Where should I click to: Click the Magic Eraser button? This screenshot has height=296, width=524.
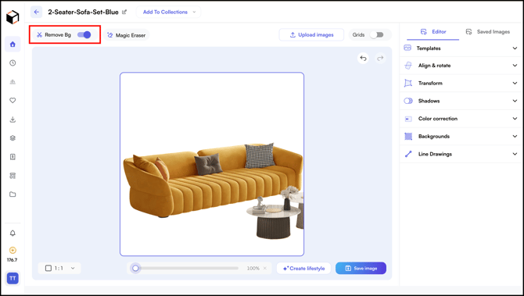[127, 35]
